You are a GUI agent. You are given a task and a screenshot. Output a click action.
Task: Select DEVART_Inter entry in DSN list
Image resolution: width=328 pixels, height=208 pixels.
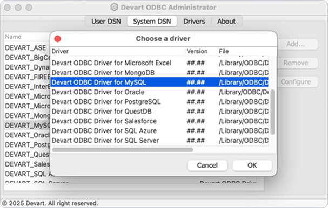(x=28, y=87)
